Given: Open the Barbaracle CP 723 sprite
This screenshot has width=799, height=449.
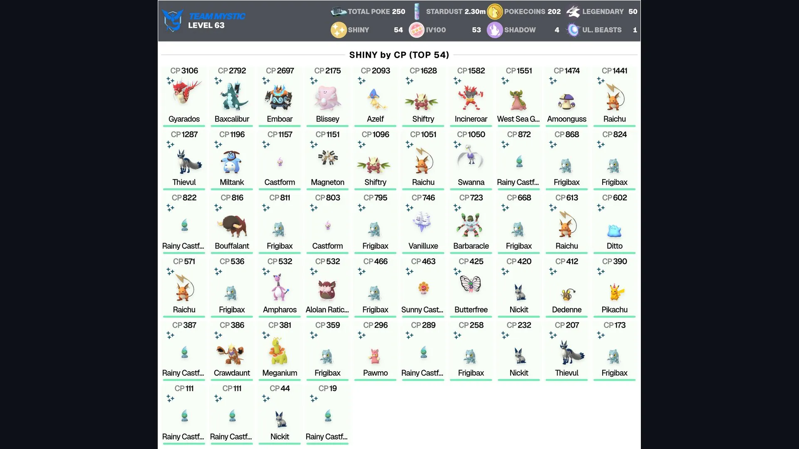Looking at the screenshot, I should [x=469, y=225].
